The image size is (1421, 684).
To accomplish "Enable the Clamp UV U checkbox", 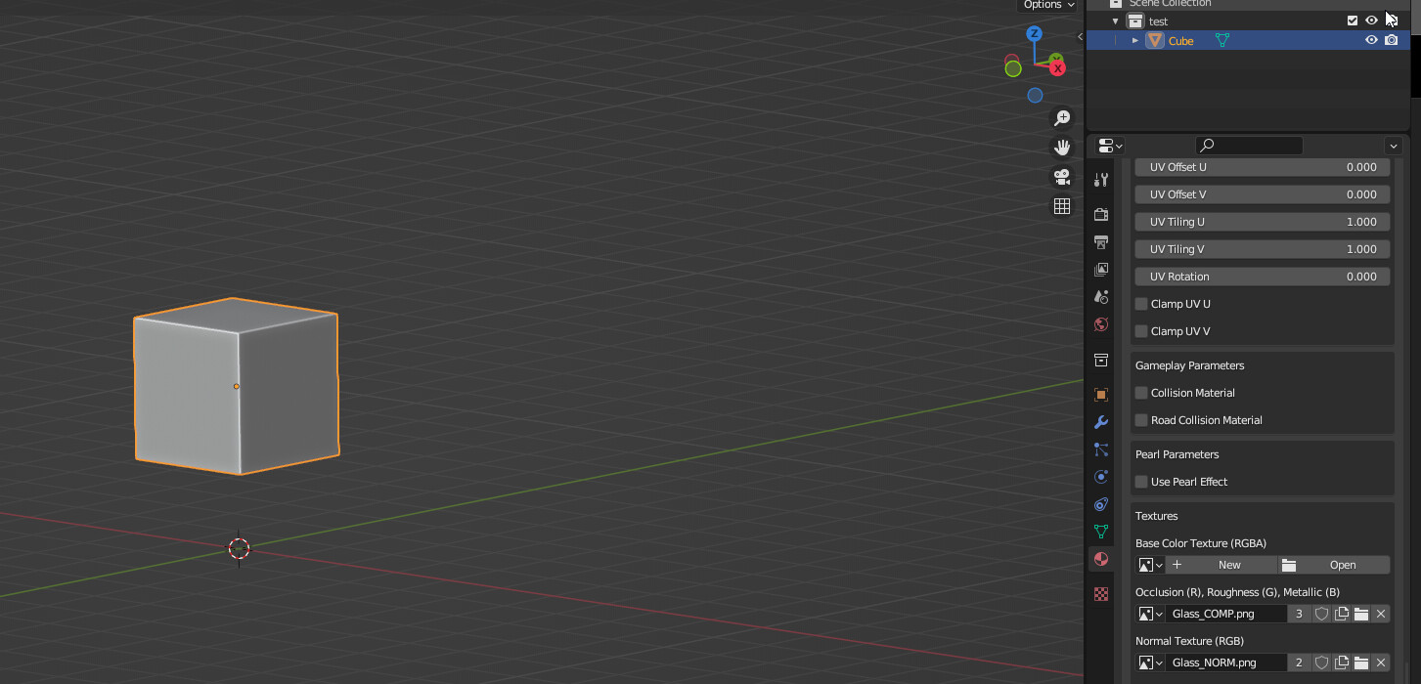I will [x=1141, y=304].
